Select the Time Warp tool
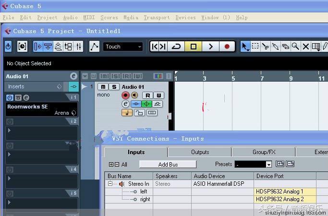The width and height of the screenshot is (328, 216). (316, 46)
